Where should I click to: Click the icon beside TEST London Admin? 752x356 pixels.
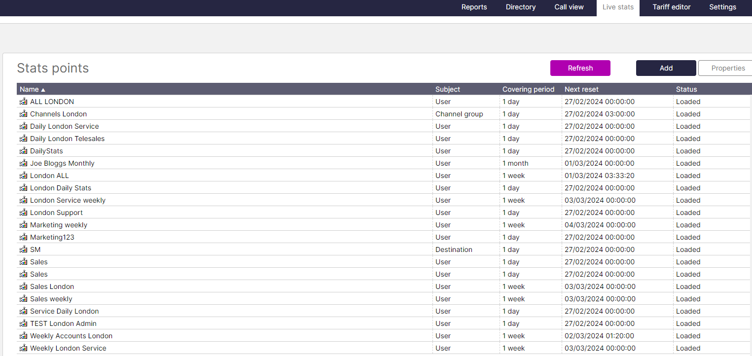(23, 323)
